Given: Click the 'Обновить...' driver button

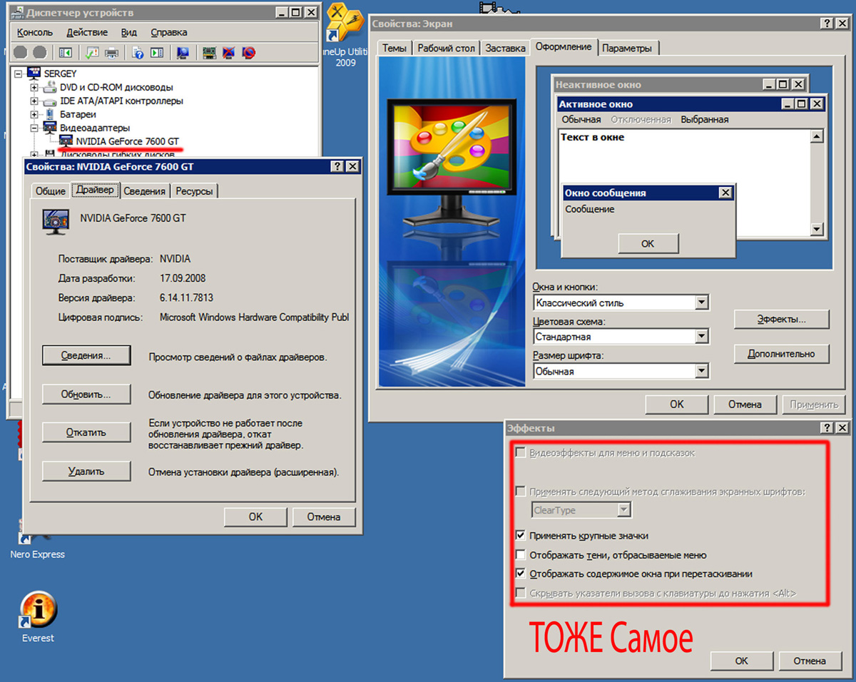Looking at the screenshot, I should 86,395.
